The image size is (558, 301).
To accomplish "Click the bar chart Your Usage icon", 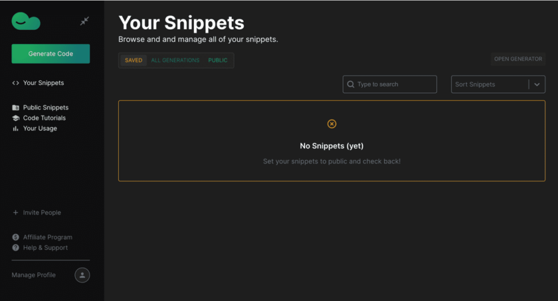I will [15, 129].
